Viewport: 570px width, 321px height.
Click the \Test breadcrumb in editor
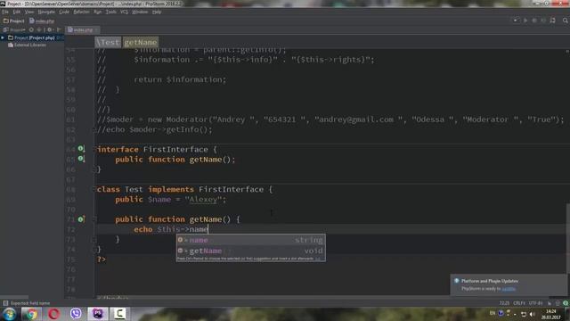(x=108, y=42)
